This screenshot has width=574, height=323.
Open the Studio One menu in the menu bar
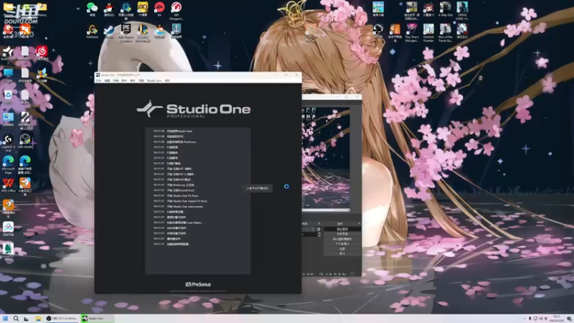154,80
